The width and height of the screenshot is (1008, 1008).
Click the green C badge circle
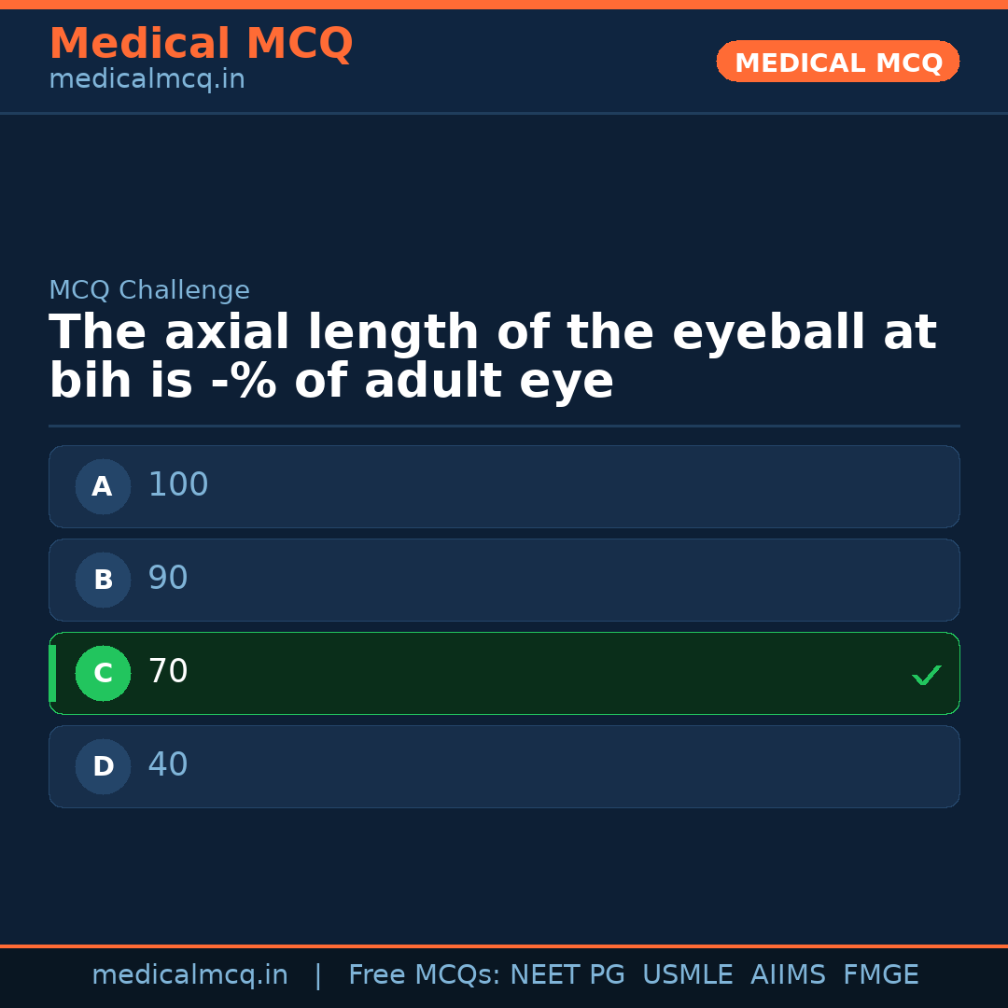pyautogui.click(x=103, y=673)
